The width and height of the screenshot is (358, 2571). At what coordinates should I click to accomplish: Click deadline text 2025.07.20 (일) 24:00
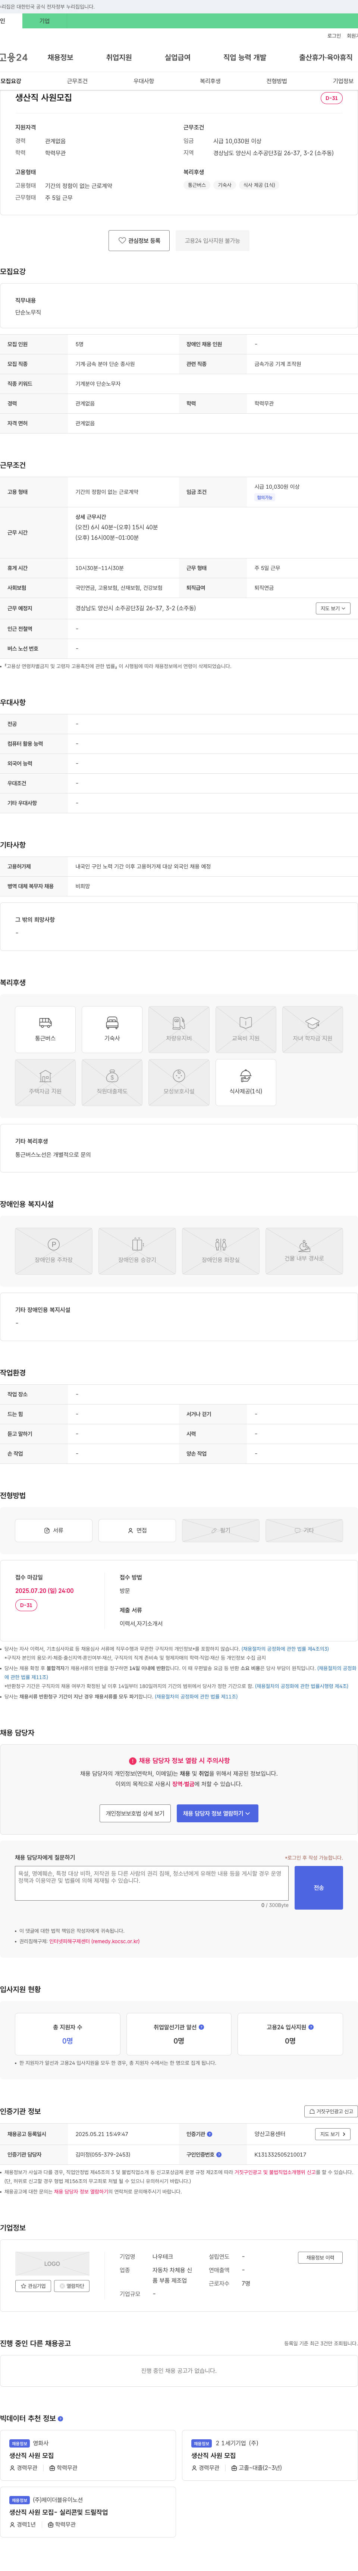pos(44,1591)
